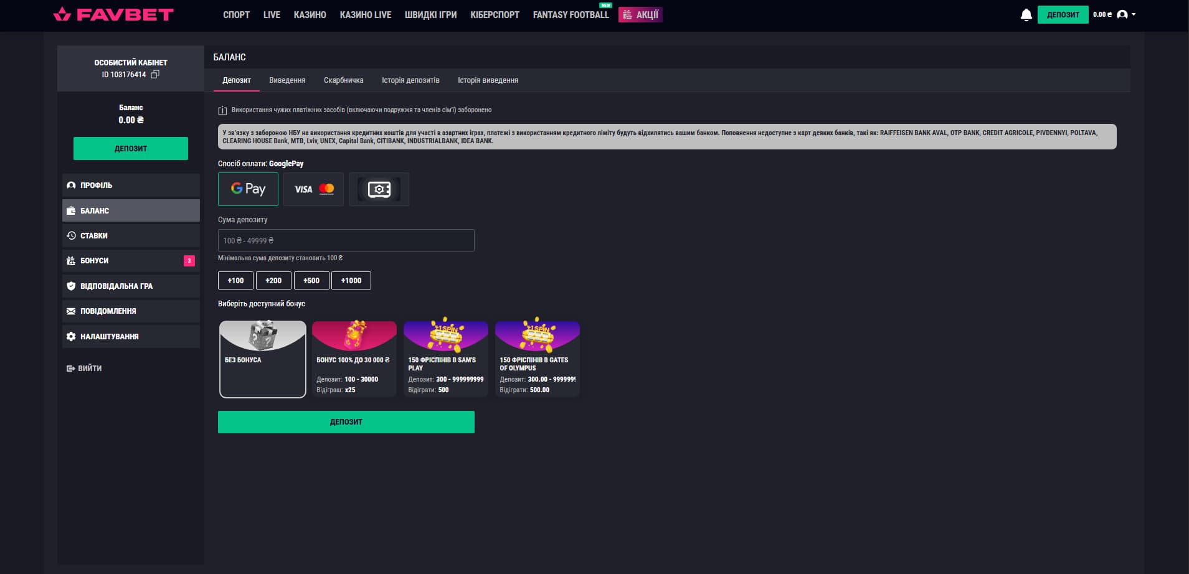Screen dimensions: 1189x574
Task: Choose the Бонус 100% до 30 000 card
Action: click(x=354, y=359)
